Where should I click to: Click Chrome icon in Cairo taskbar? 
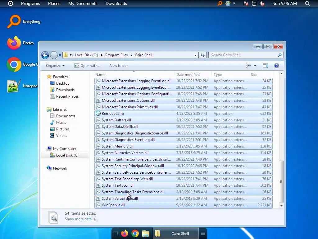tap(135, 233)
